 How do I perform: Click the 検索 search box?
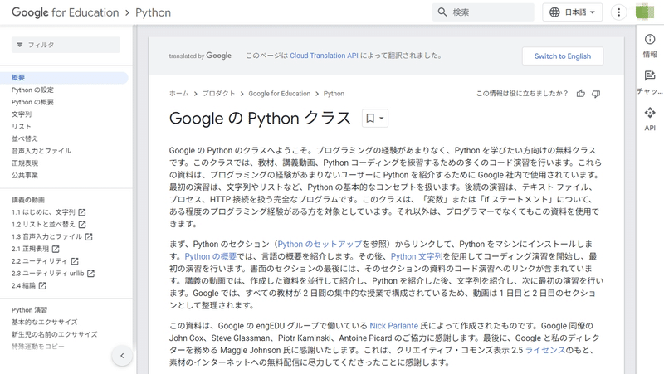pyautogui.click(x=484, y=12)
